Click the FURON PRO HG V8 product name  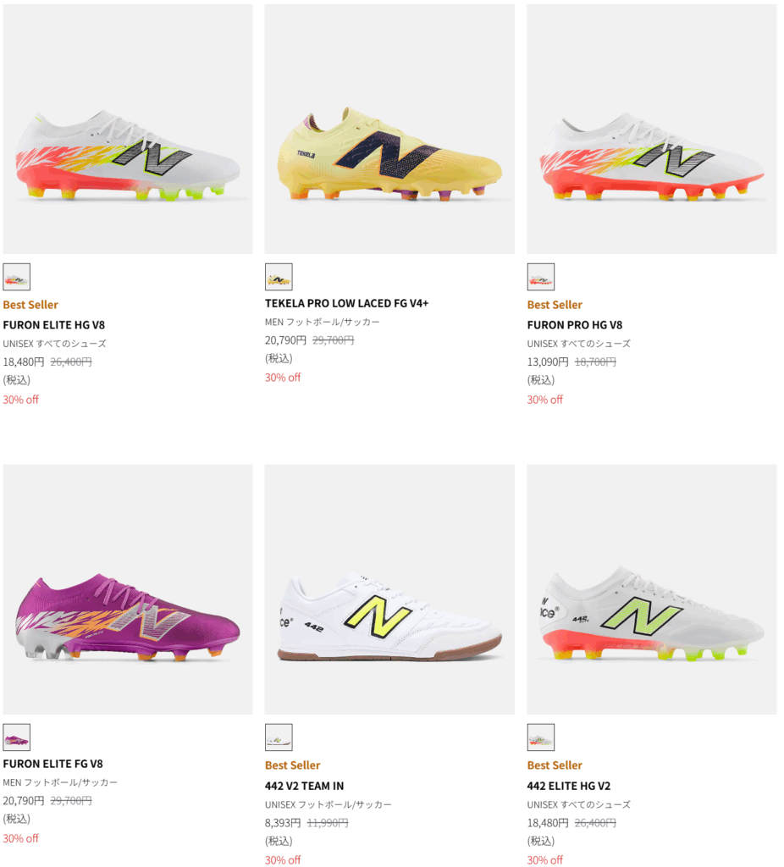click(575, 325)
